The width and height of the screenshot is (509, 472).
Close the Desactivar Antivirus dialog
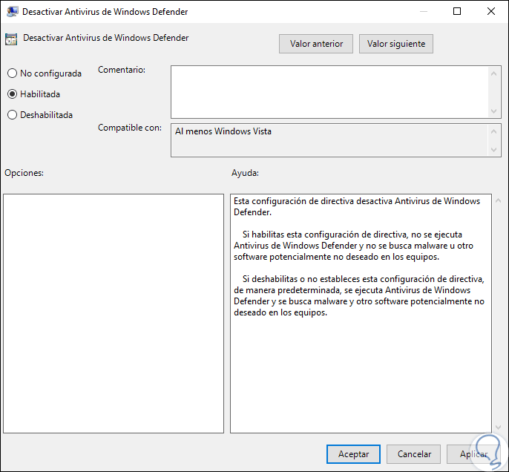click(x=491, y=11)
